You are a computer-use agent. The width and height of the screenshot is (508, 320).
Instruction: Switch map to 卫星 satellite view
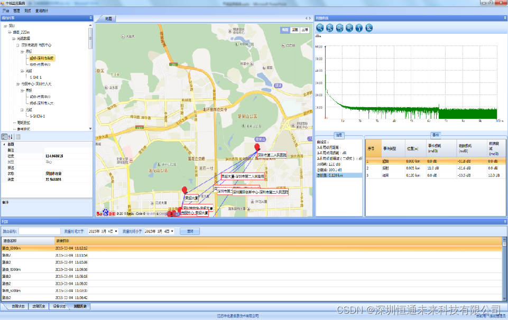coord(295,30)
